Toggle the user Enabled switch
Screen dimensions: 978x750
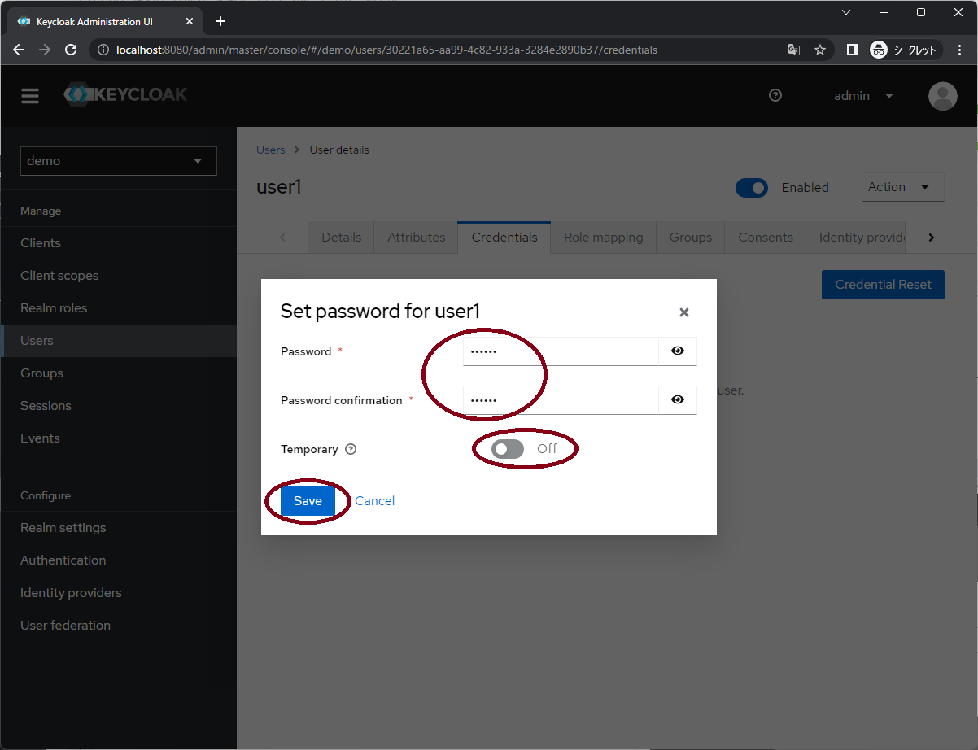[752, 188]
